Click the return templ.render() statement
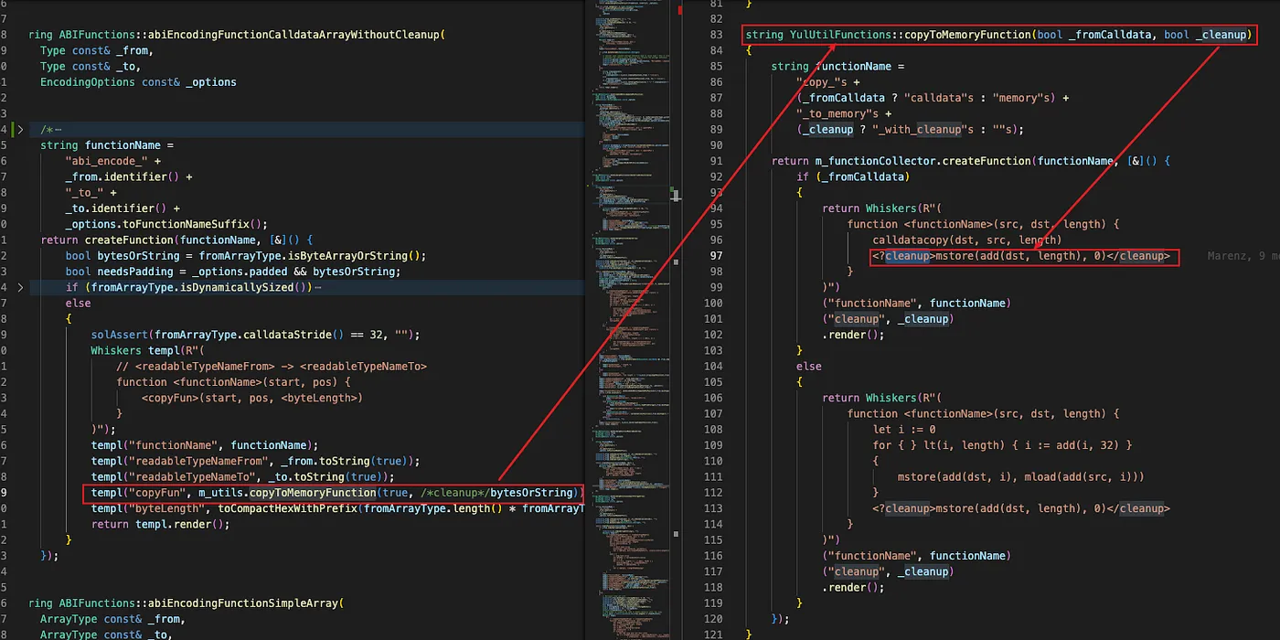This screenshot has width=1280, height=640. click(x=159, y=525)
